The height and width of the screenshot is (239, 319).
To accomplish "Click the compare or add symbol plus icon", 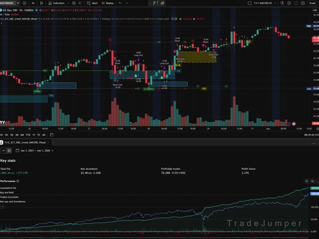I will pyautogui.click(x=24, y=3).
